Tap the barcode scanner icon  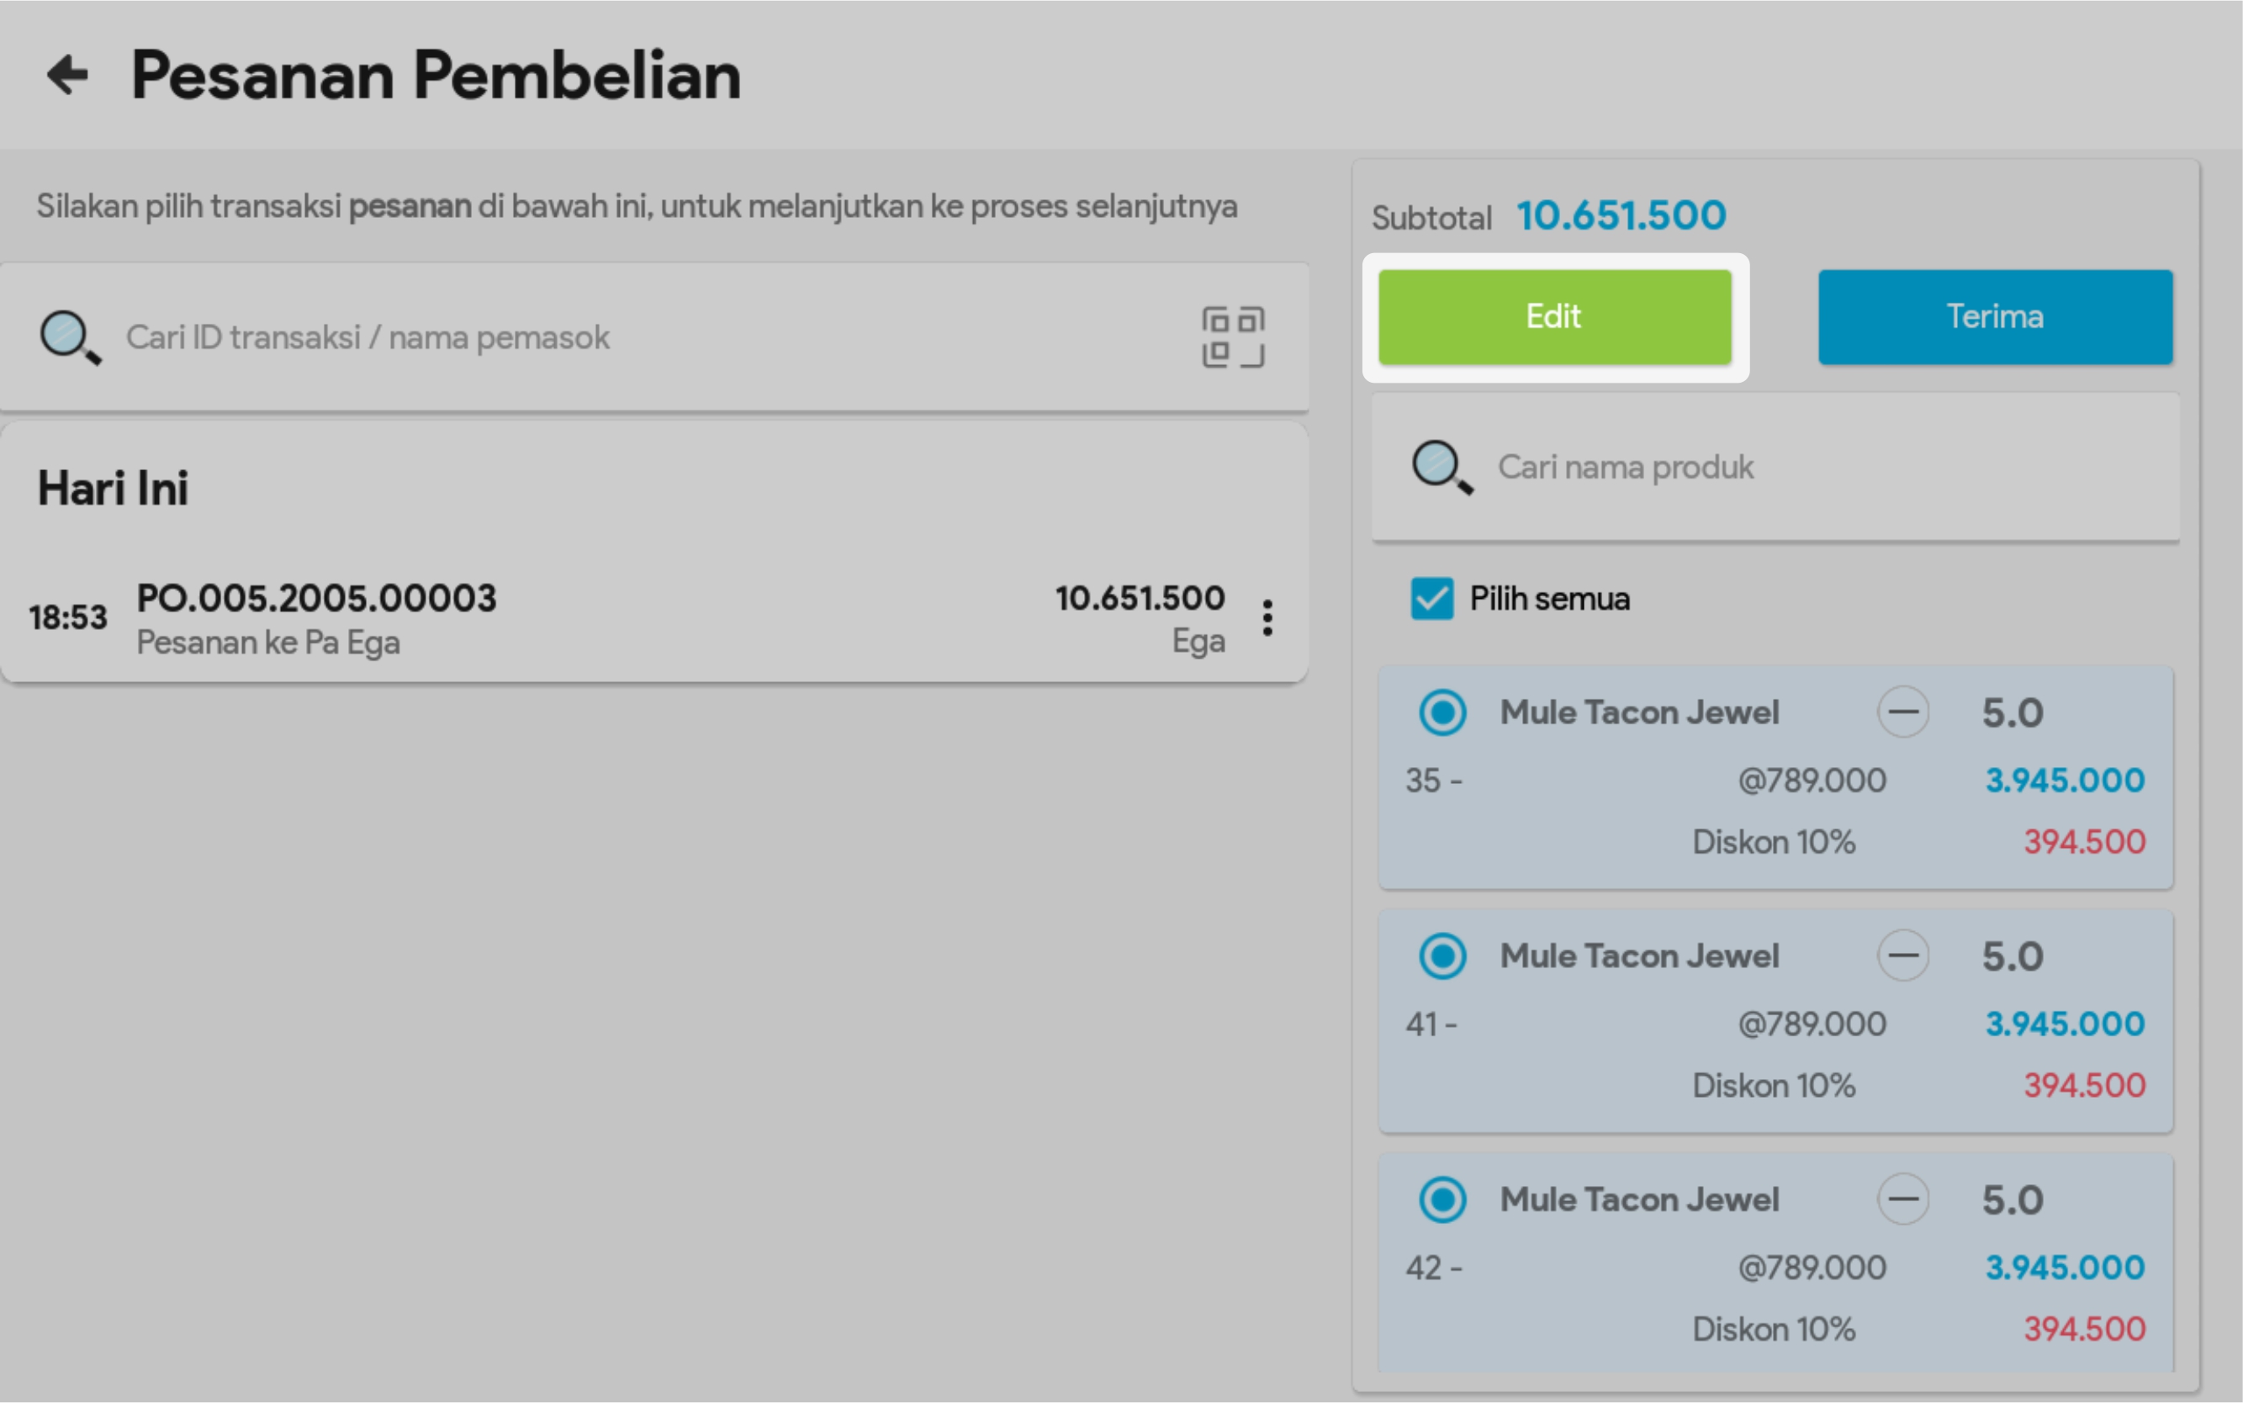tap(1233, 336)
